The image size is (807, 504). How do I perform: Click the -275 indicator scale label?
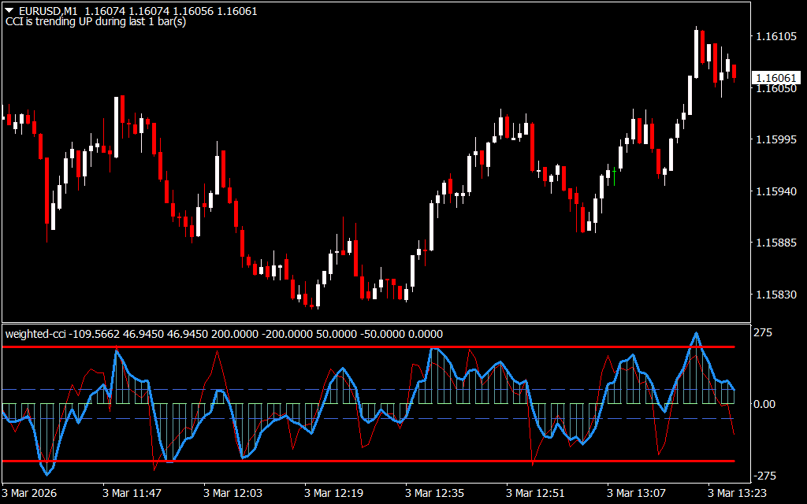pyautogui.click(x=763, y=476)
